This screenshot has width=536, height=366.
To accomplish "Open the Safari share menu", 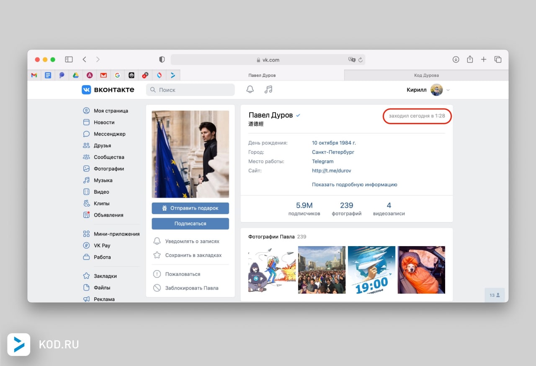I will [470, 60].
